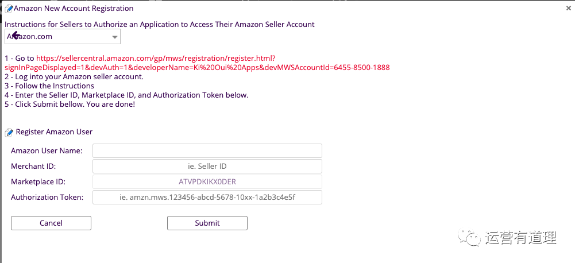Open the Amazon.com marketplace dropdown
575x263 pixels.
click(63, 37)
